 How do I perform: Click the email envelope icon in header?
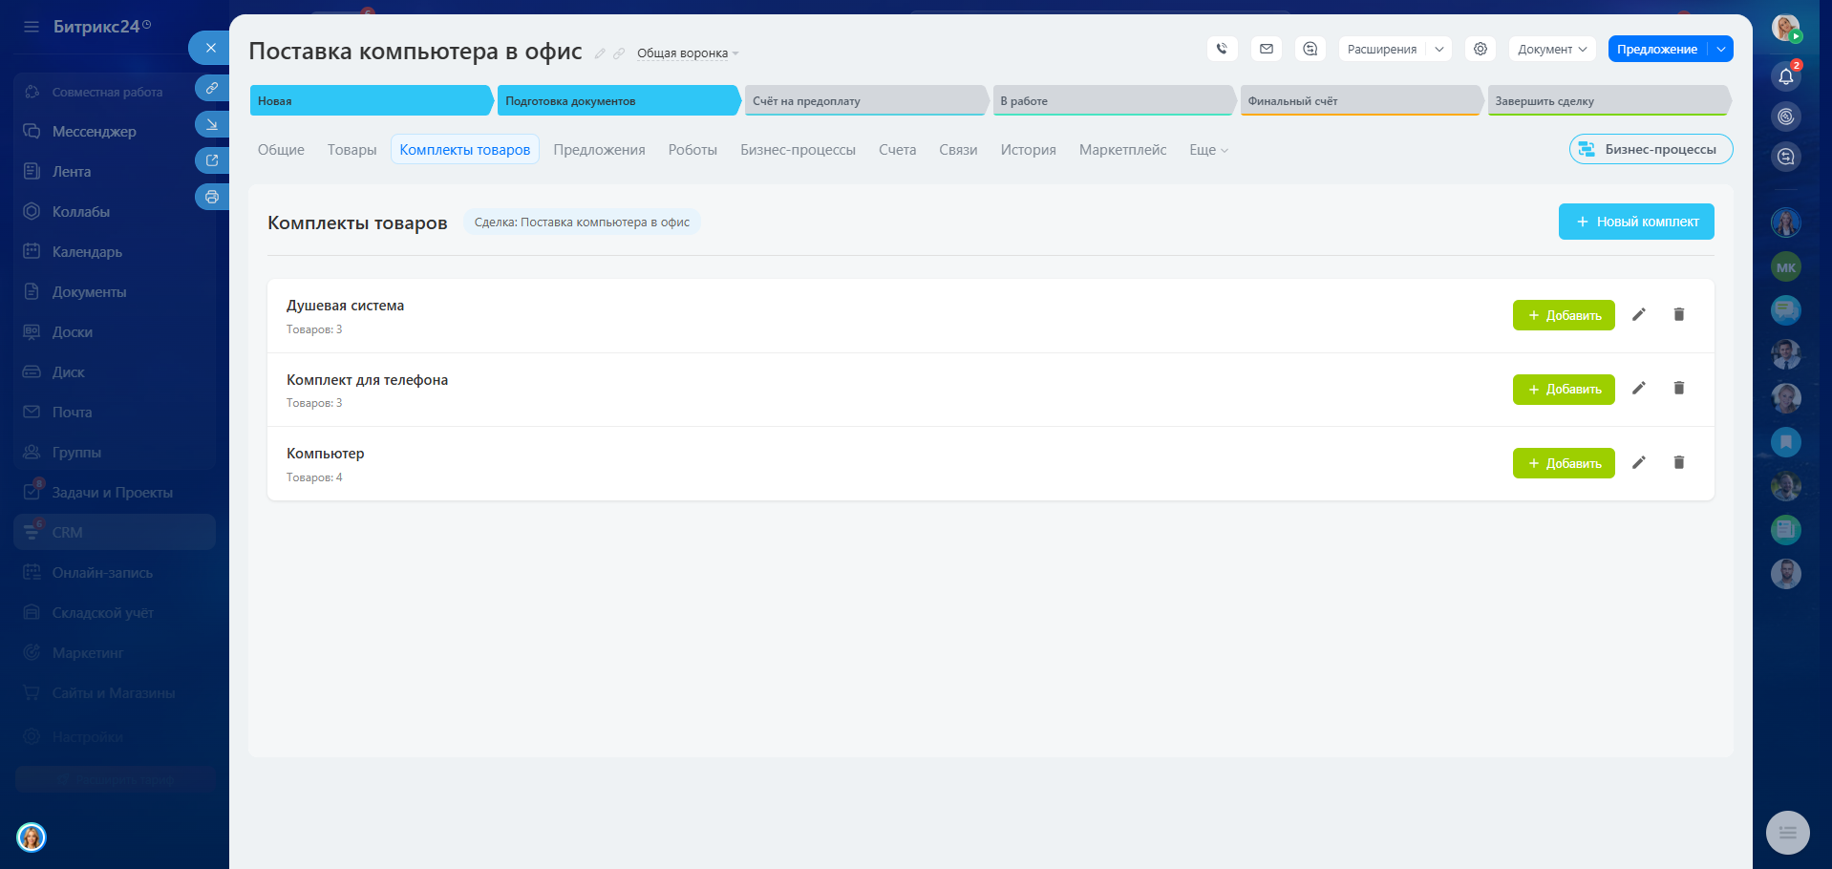(x=1266, y=49)
